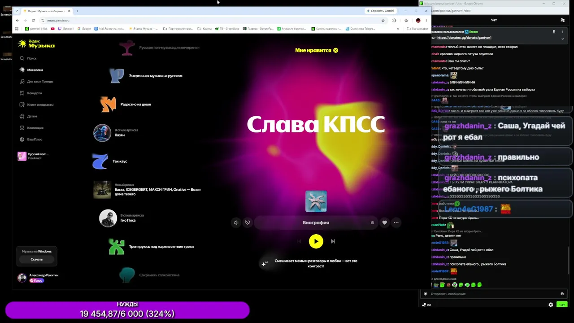Viewport: 574px width, 323px height.
Task: Choose the Гио Пика artist-style avatar
Action: (108, 218)
